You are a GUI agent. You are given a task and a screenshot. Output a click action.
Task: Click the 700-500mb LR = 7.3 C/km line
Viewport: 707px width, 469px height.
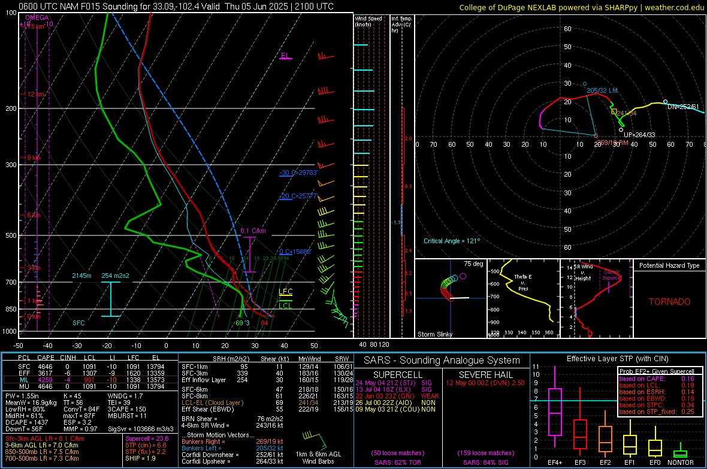pos(42,458)
